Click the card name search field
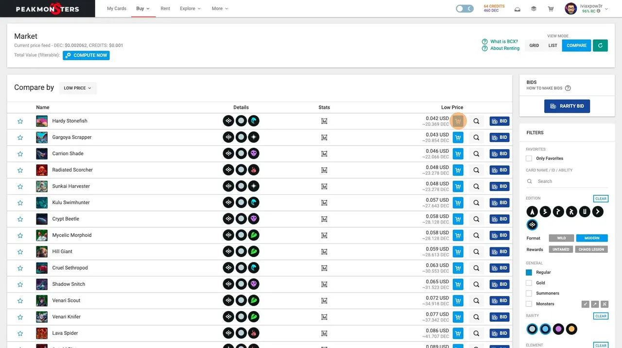 (x=567, y=181)
